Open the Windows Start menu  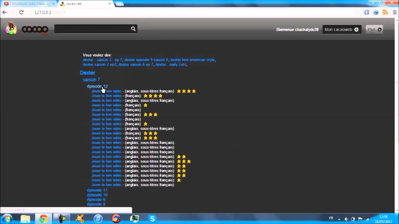(7, 219)
